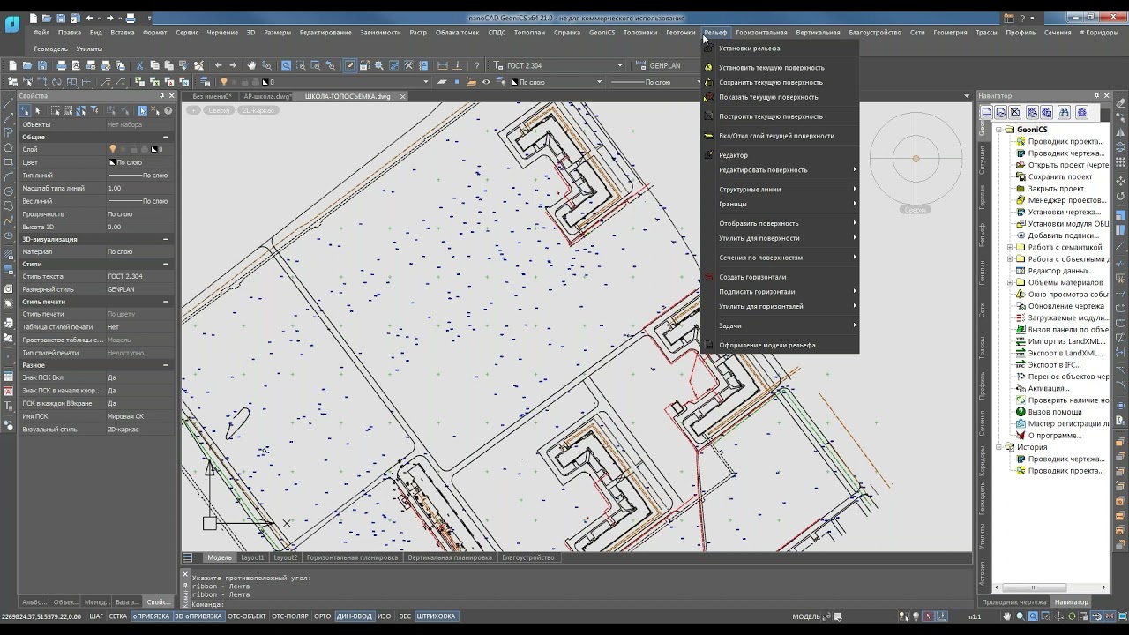
Task: Click the binoculars search icon in Navigator
Action: (1065, 112)
